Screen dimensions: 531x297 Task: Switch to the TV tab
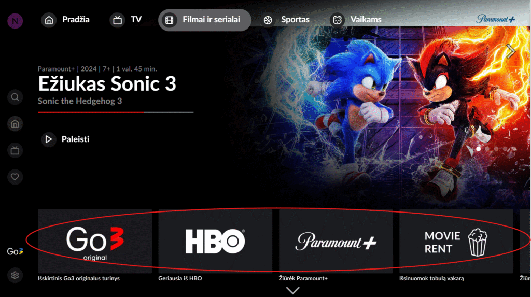tap(126, 20)
